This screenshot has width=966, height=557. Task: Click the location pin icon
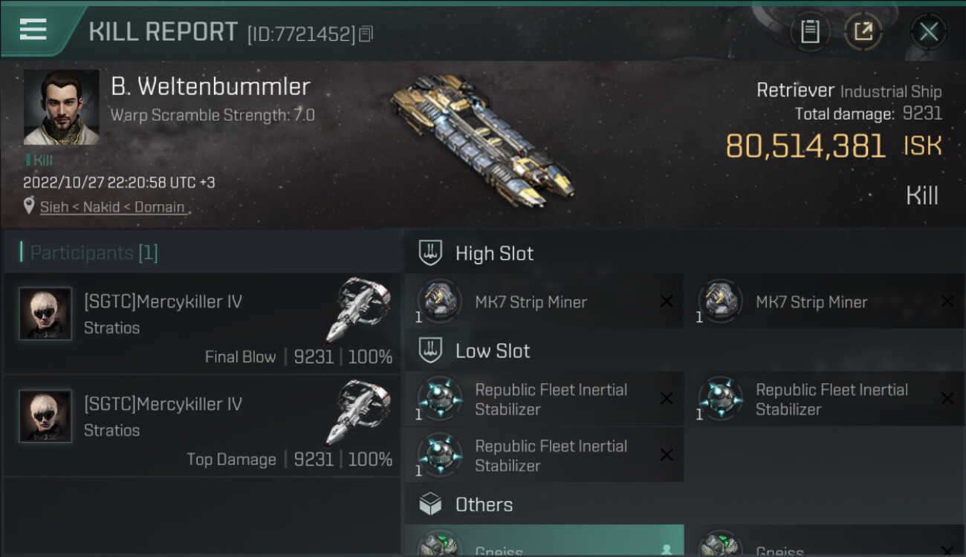tap(29, 206)
